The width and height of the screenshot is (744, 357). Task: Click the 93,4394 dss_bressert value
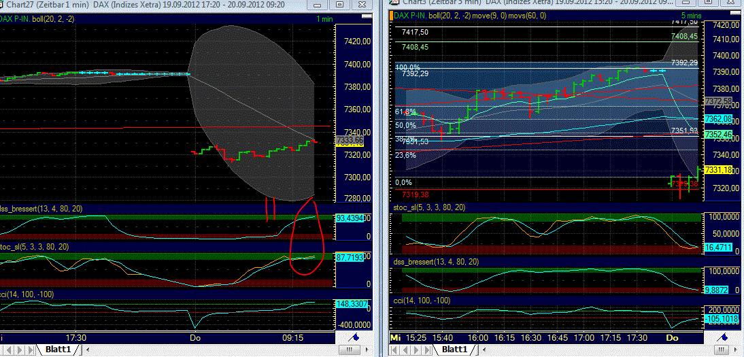click(x=350, y=218)
